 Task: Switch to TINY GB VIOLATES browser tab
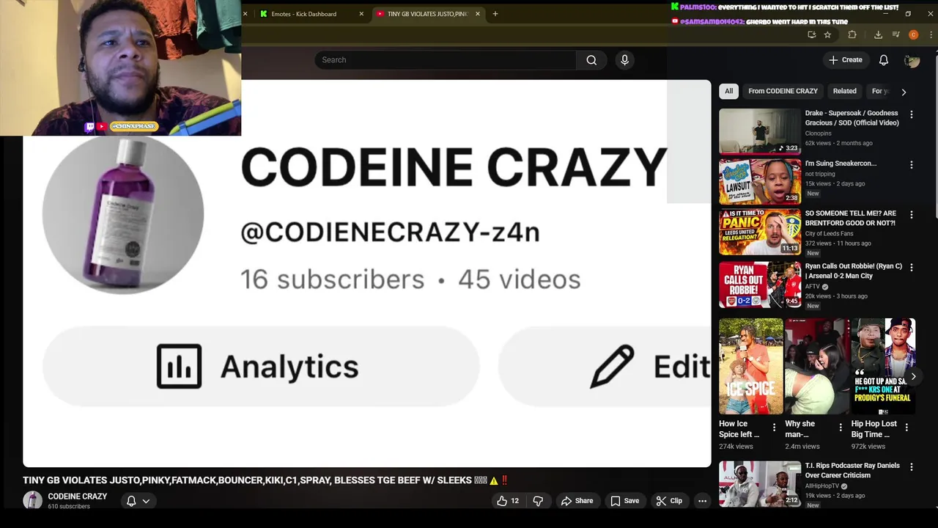[x=427, y=14]
